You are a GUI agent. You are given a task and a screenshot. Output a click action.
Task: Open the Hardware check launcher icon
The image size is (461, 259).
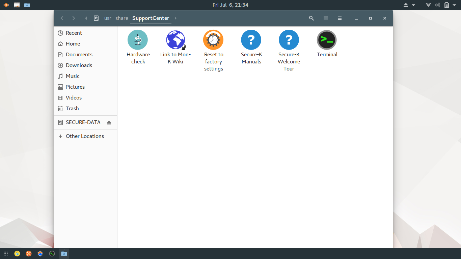click(138, 40)
